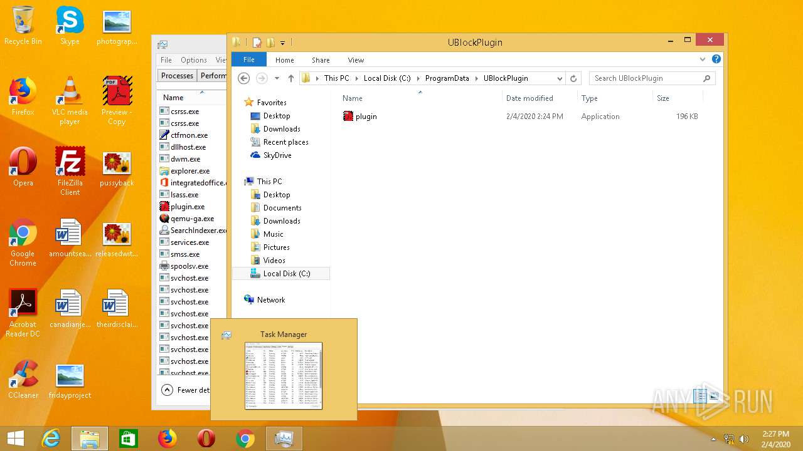Open Opera from the taskbar
The height and width of the screenshot is (451, 803).
click(x=206, y=438)
